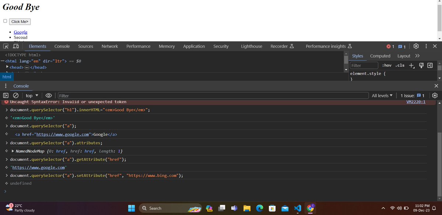
Task: Switch to the Network tab
Action: [x=109, y=46]
